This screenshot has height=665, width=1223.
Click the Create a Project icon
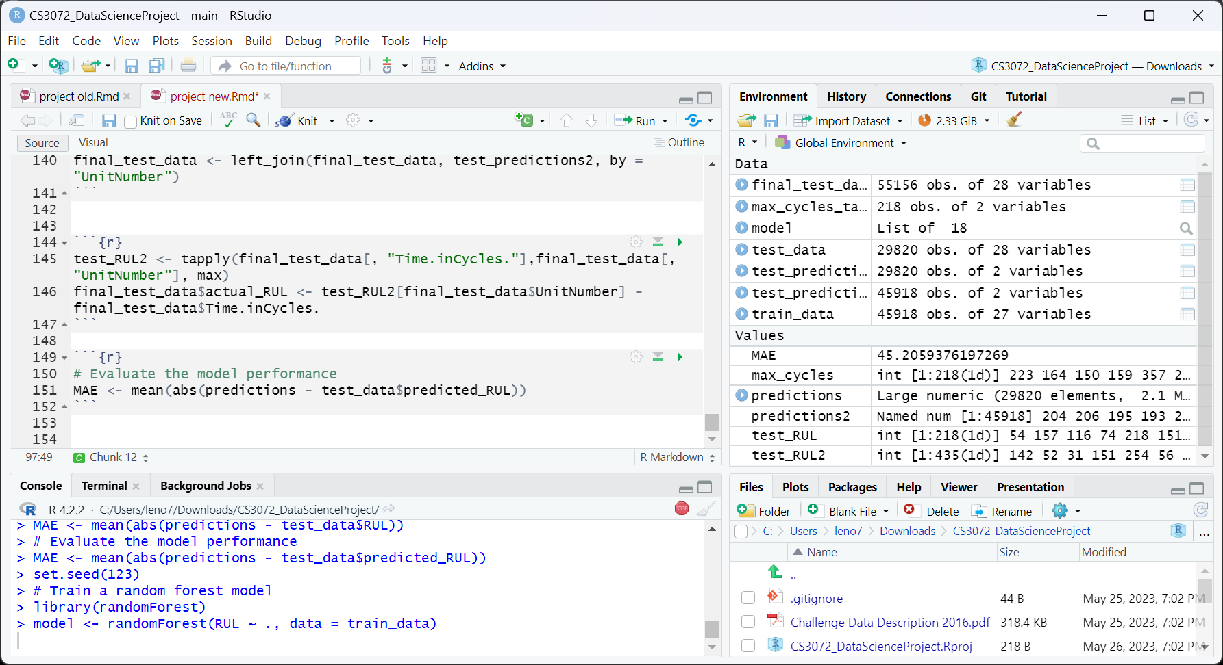tap(58, 66)
